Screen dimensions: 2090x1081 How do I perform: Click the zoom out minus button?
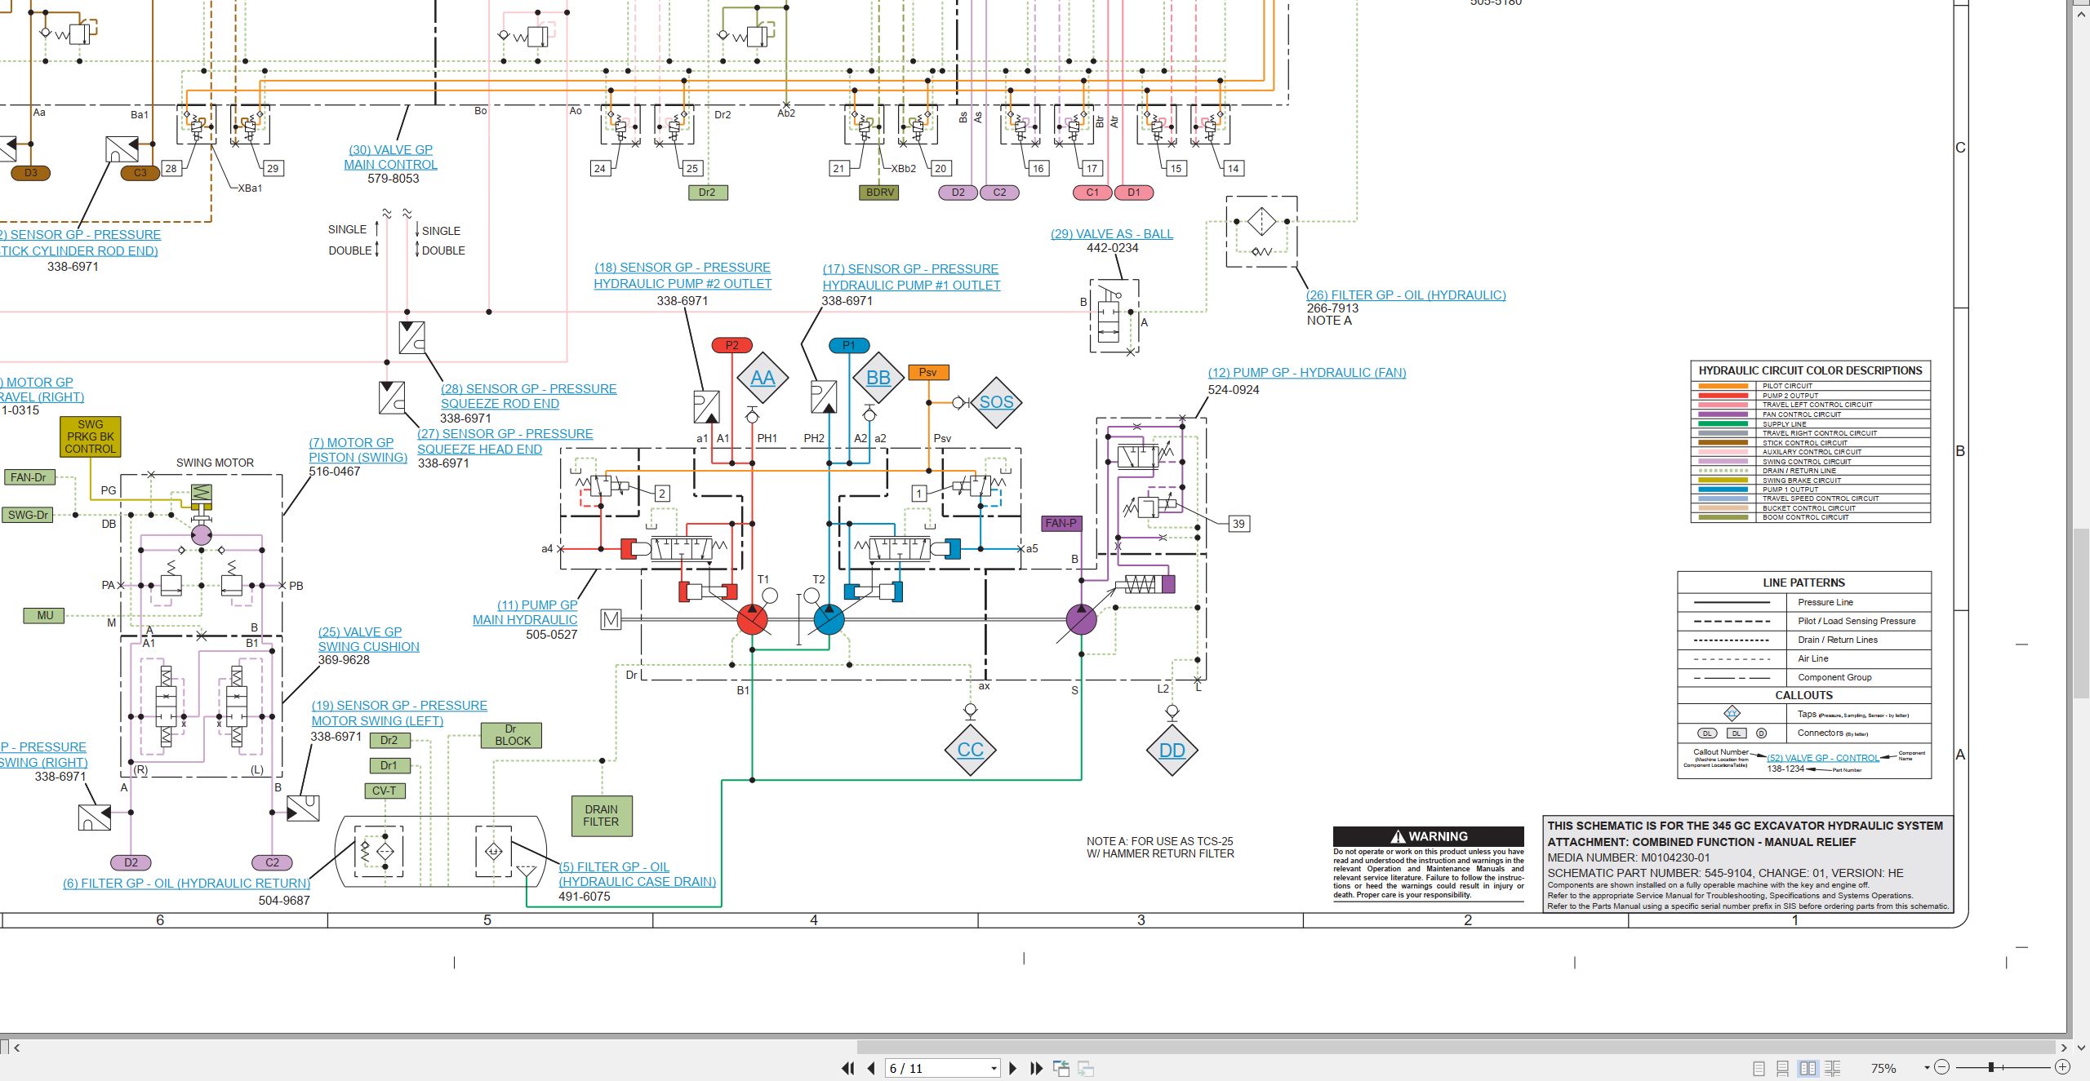click(1942, 1067)
